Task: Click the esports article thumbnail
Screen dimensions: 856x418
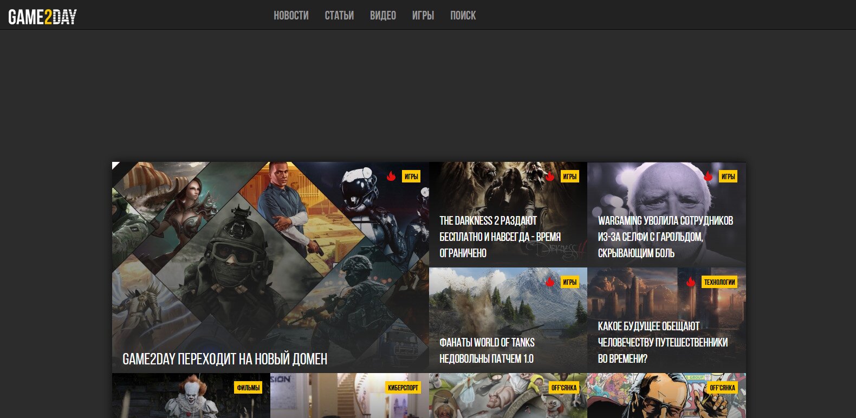Action: [349, 395]
